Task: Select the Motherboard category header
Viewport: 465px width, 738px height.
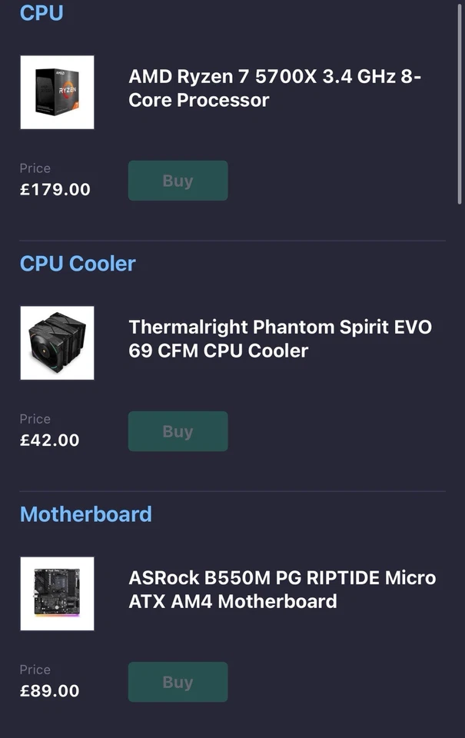Action: click(x=85, y=514)
